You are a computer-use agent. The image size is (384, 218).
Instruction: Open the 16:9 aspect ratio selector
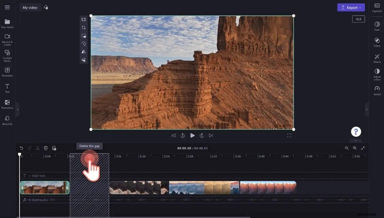pos(358,19)
